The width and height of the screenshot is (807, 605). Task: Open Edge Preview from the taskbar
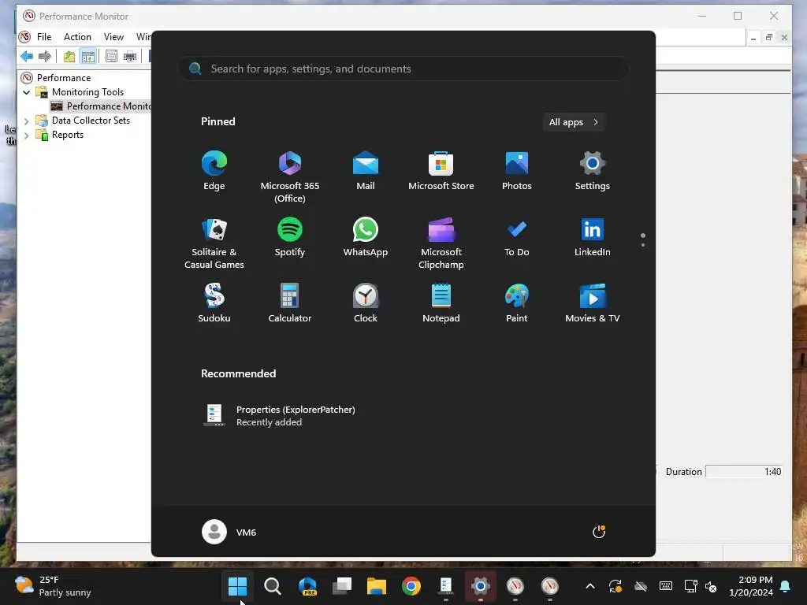pyautogui.click(x=307, y=586)
